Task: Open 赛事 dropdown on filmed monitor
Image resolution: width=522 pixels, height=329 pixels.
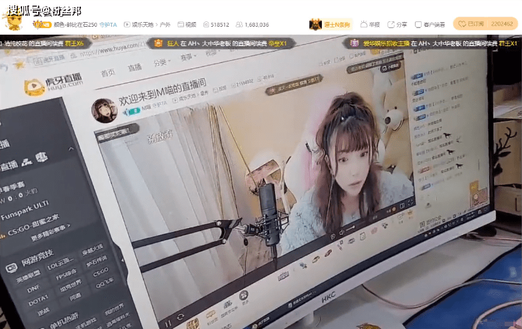Action: tap(188, 57)
